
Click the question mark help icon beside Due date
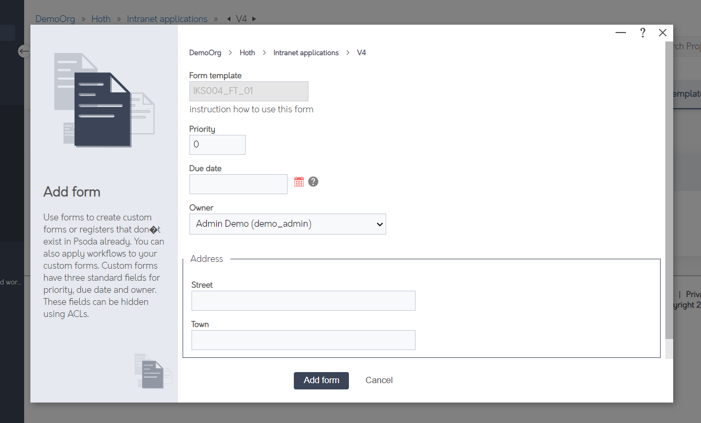[x=313, y=181]
